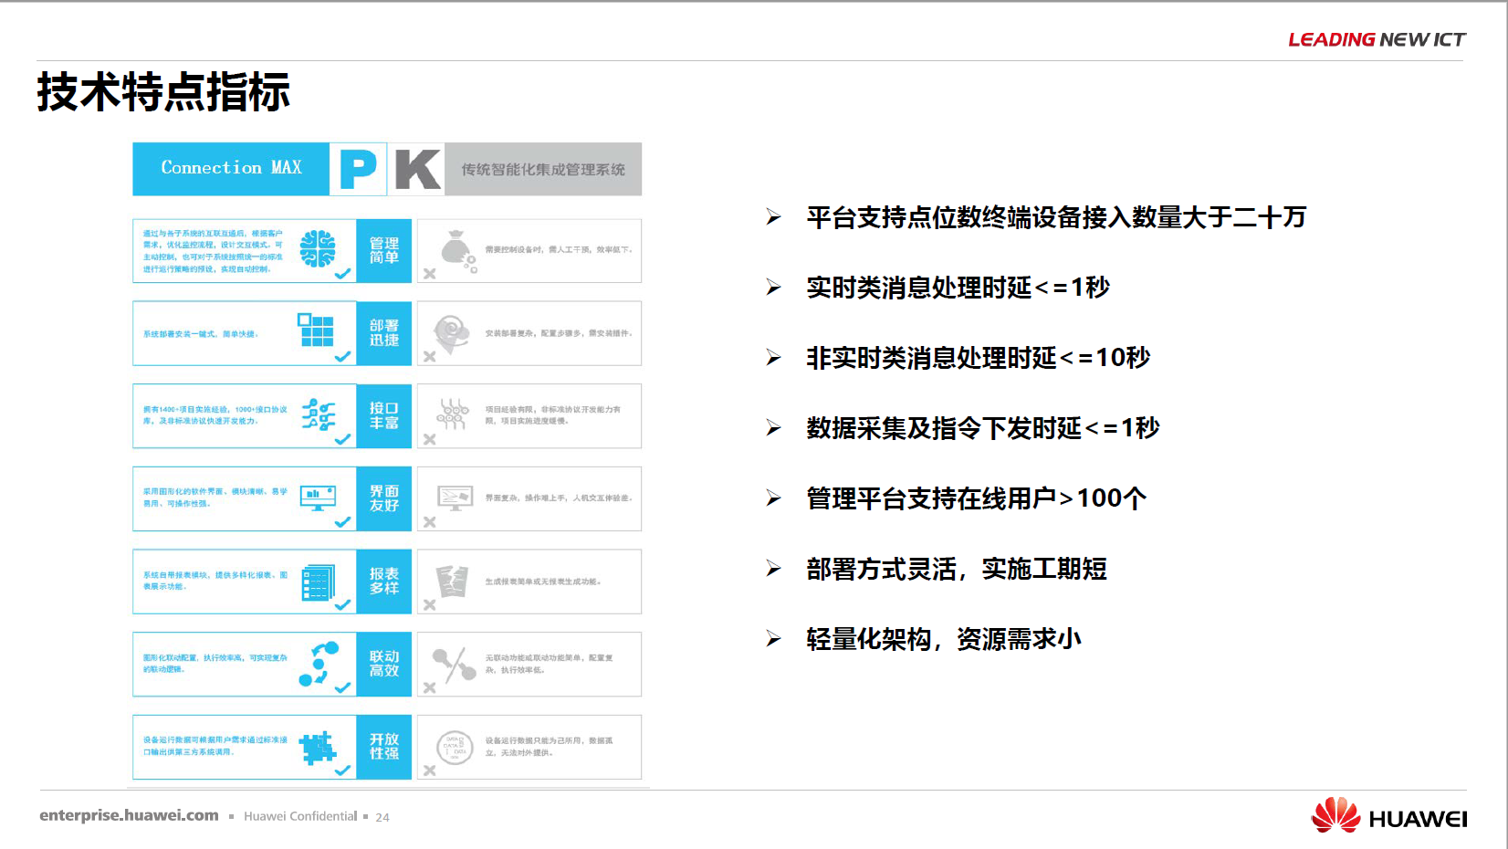The width and height of the screenshot is (1508, 849).
Task: Click the text 数据采集及指令下发时延<=1秒
Action: (x=982, y=428)
